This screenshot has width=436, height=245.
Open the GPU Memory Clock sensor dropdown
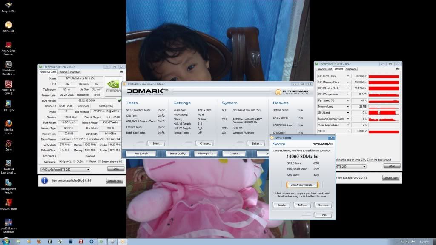tap(347, 82)
